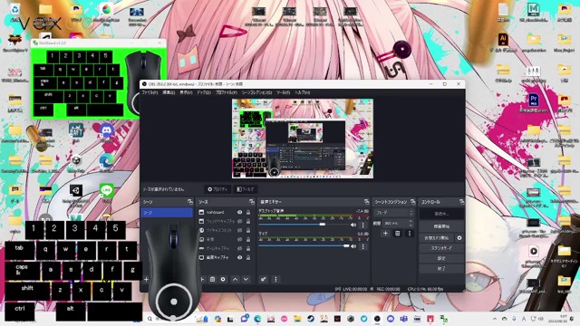Click the window icon beside the nohboard source
This screenshot has height=326, width=580.
pyautogui.click(x=201, y=212)
